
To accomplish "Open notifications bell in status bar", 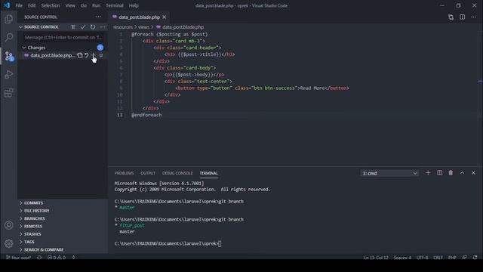I will point(475,258).
